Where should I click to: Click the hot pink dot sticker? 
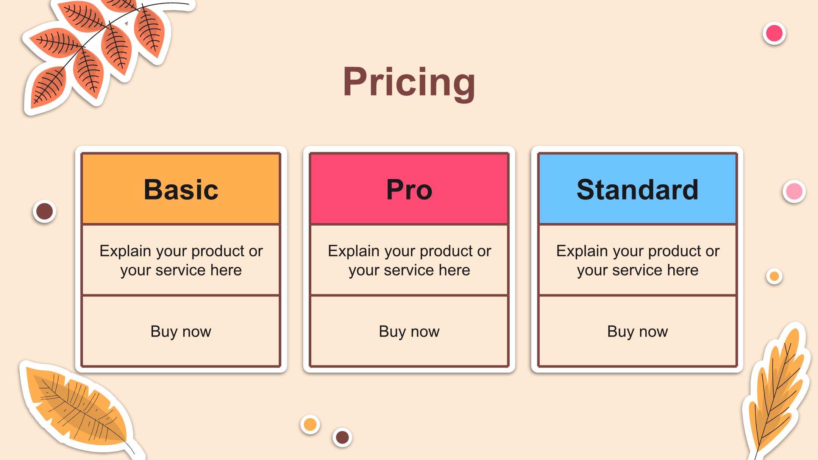pos(774,33)
